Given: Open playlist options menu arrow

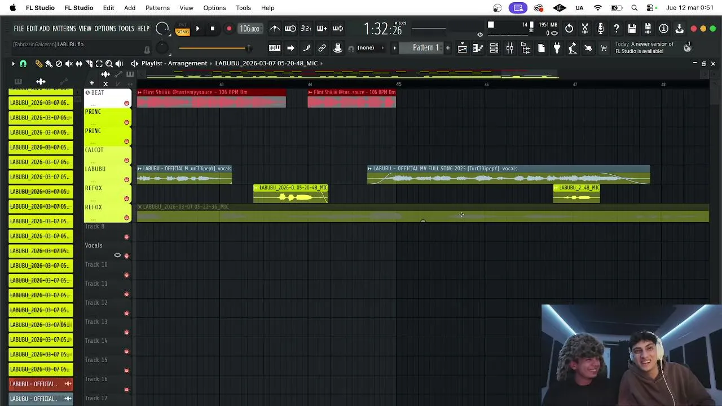Looking at the screenshot, I should [14, 64].
